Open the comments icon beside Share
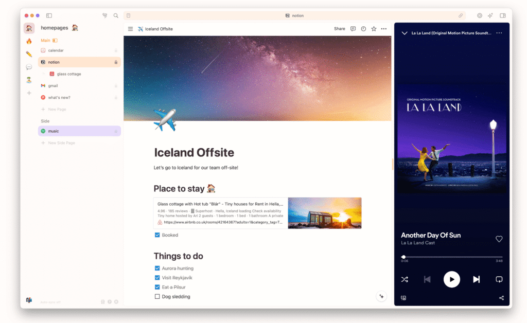 [x=353, y=29]
